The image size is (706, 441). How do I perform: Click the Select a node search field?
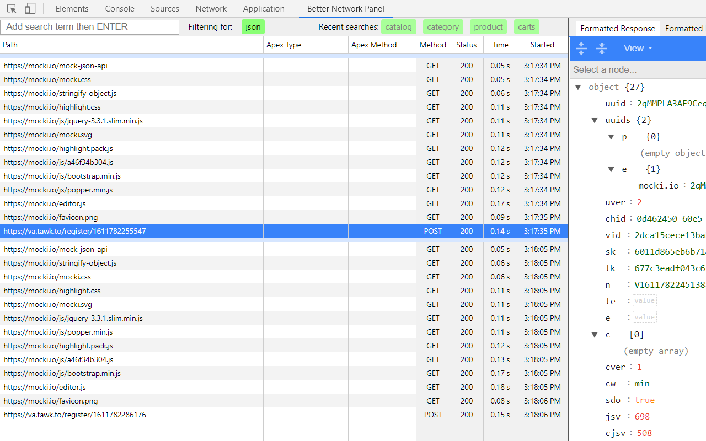coord(638,69)
